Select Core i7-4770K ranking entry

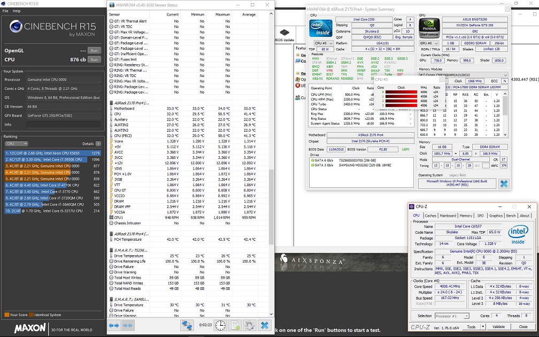[52, 185]
